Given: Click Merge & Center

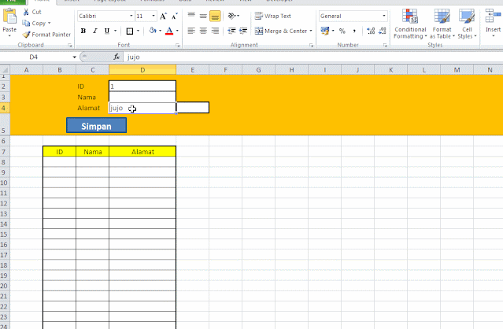Looking at the screenshot, I should (281, 31).
